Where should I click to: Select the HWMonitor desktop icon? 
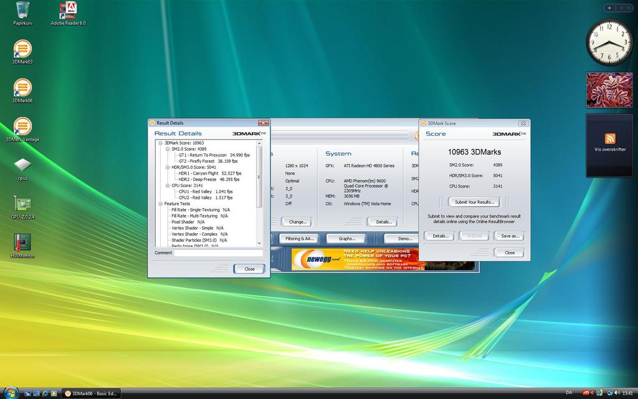point(23,246)
